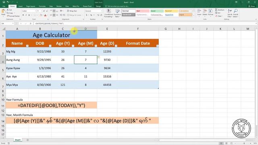Switch to the Insert ribbon tab

[x=21, y=6]
